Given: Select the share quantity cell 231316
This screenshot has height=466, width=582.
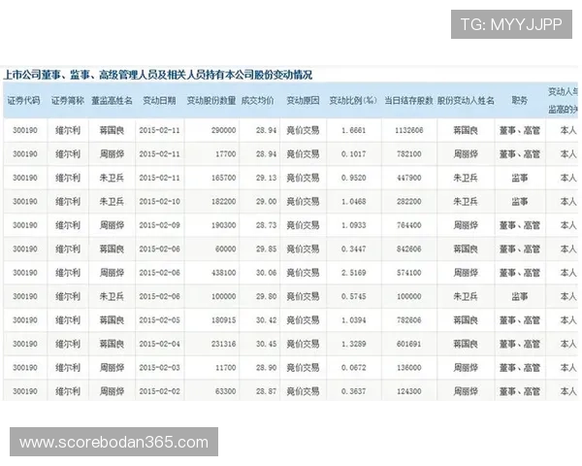Looking at the screenshot, I should [x=224, y=344].
